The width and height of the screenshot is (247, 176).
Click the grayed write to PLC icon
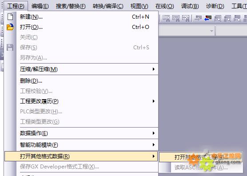[x=198, y=18]
